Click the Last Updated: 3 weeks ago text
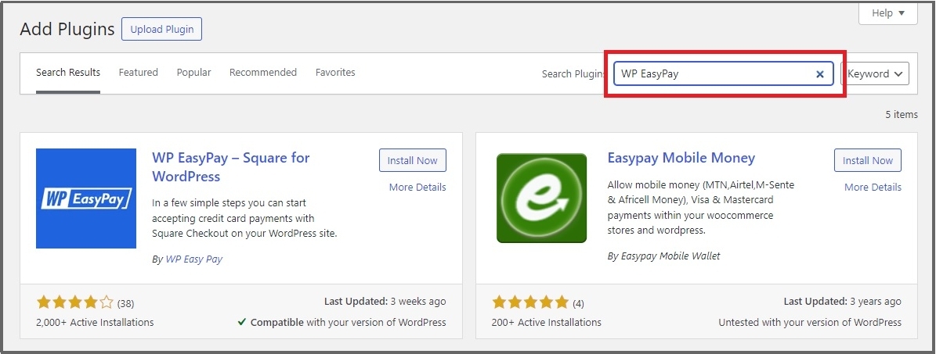Screen dimensions: 936x354 pos(385,302)
